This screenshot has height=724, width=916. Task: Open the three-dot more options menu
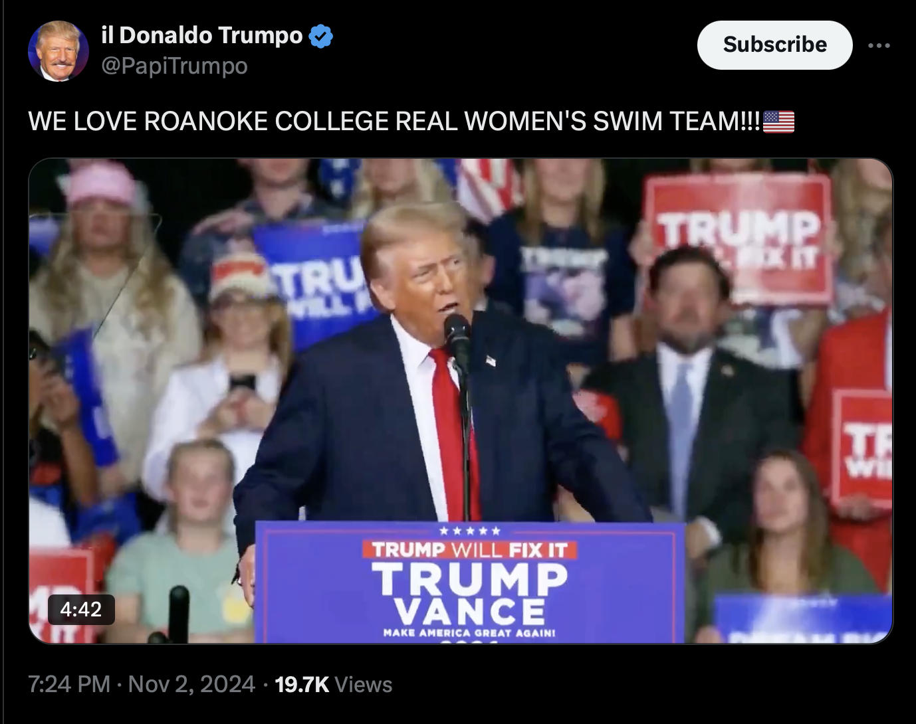pos(879,45)
